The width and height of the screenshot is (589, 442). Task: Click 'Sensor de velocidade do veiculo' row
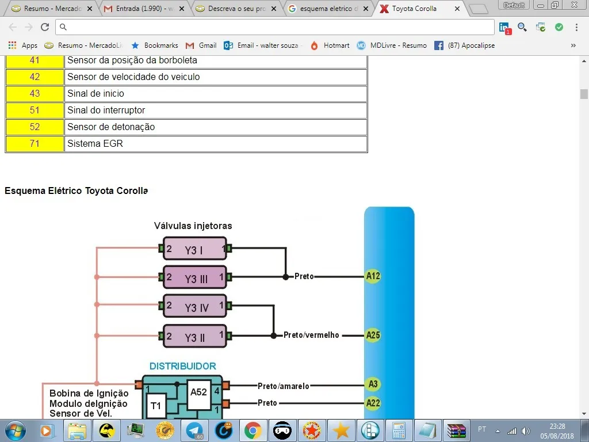click(x=216, y=77)
